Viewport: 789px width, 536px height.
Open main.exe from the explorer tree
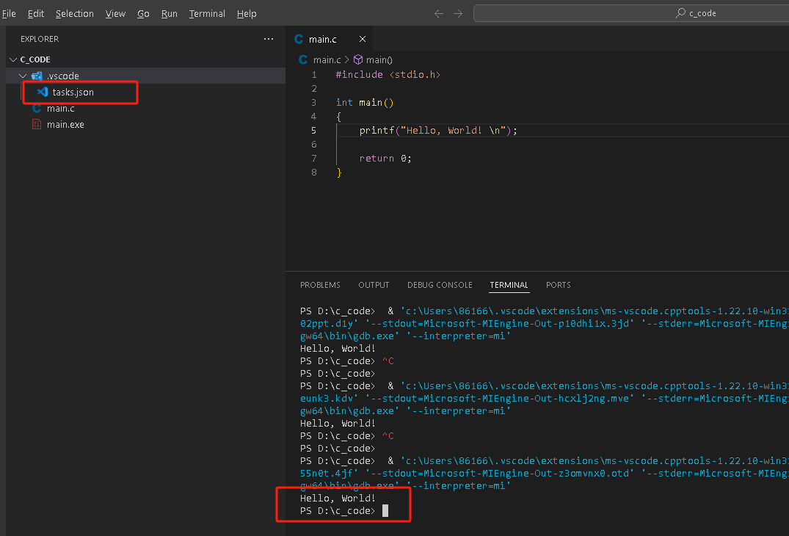coord(65,124)
